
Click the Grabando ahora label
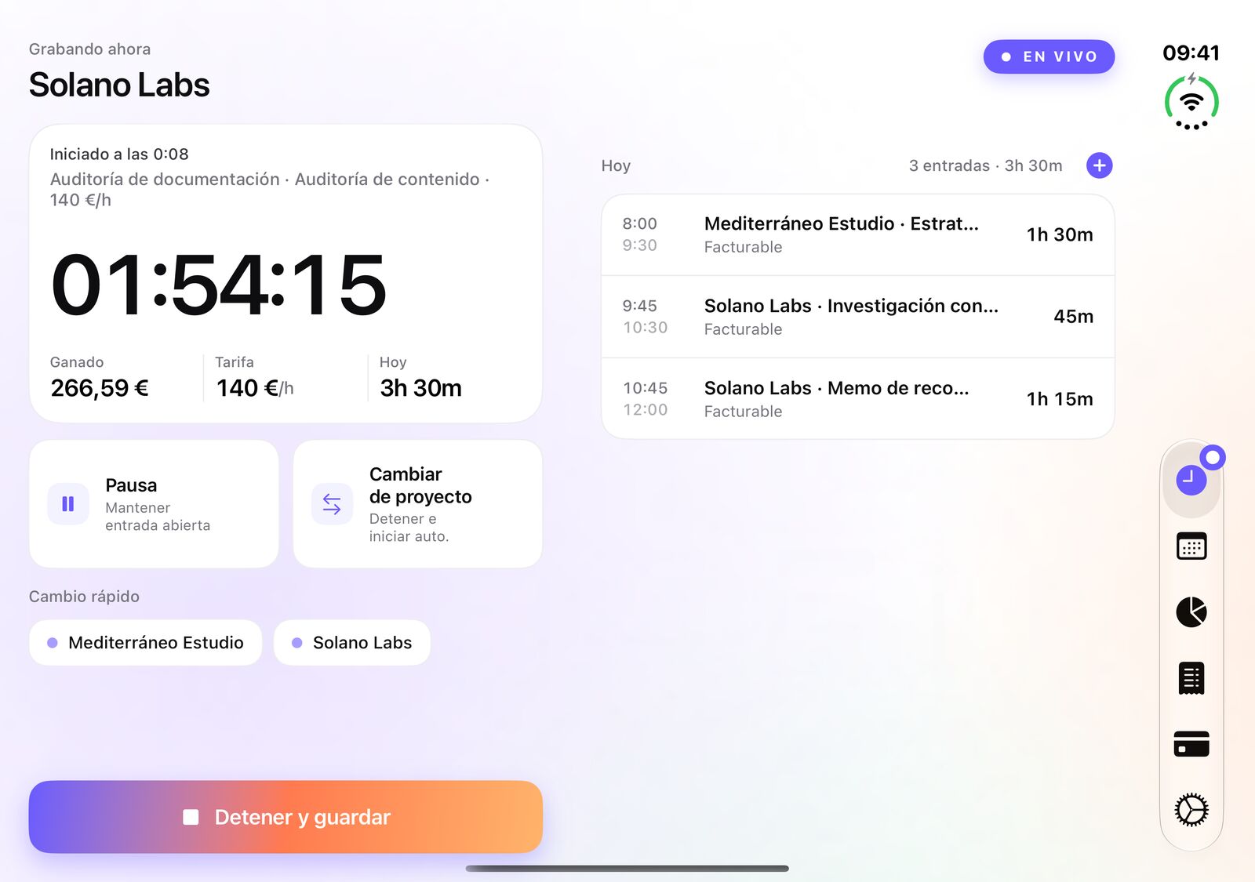point(89,49)
